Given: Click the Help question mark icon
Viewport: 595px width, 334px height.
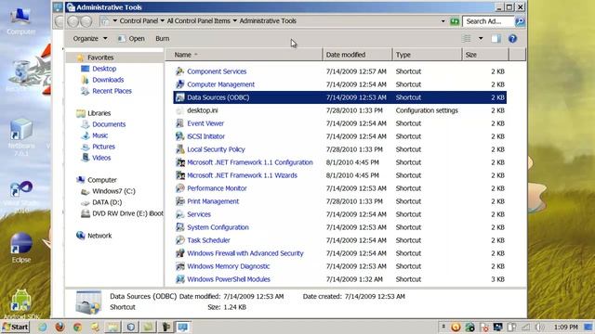Looking at the screenshot, I should [x=512, y=38].
